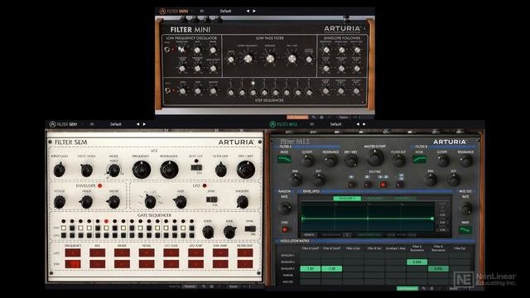Toggle the Gate Sequencer Sync switch in Filter SEM
Screen dimensions: 530x298
pos(250,228)
